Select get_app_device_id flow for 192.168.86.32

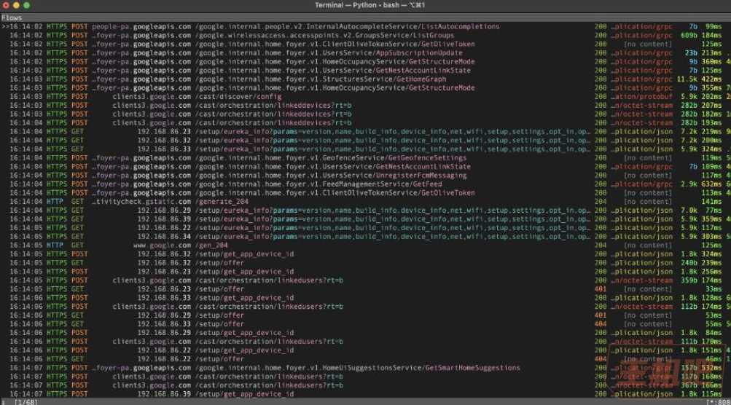point(366,254)
